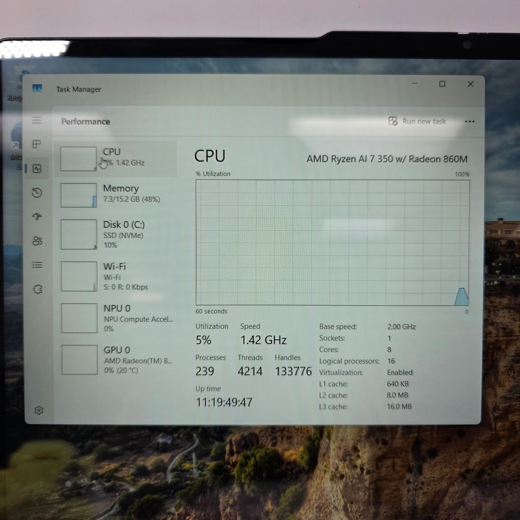
Task: Click the 60 seconds graph label
Action: pos(211,311)
